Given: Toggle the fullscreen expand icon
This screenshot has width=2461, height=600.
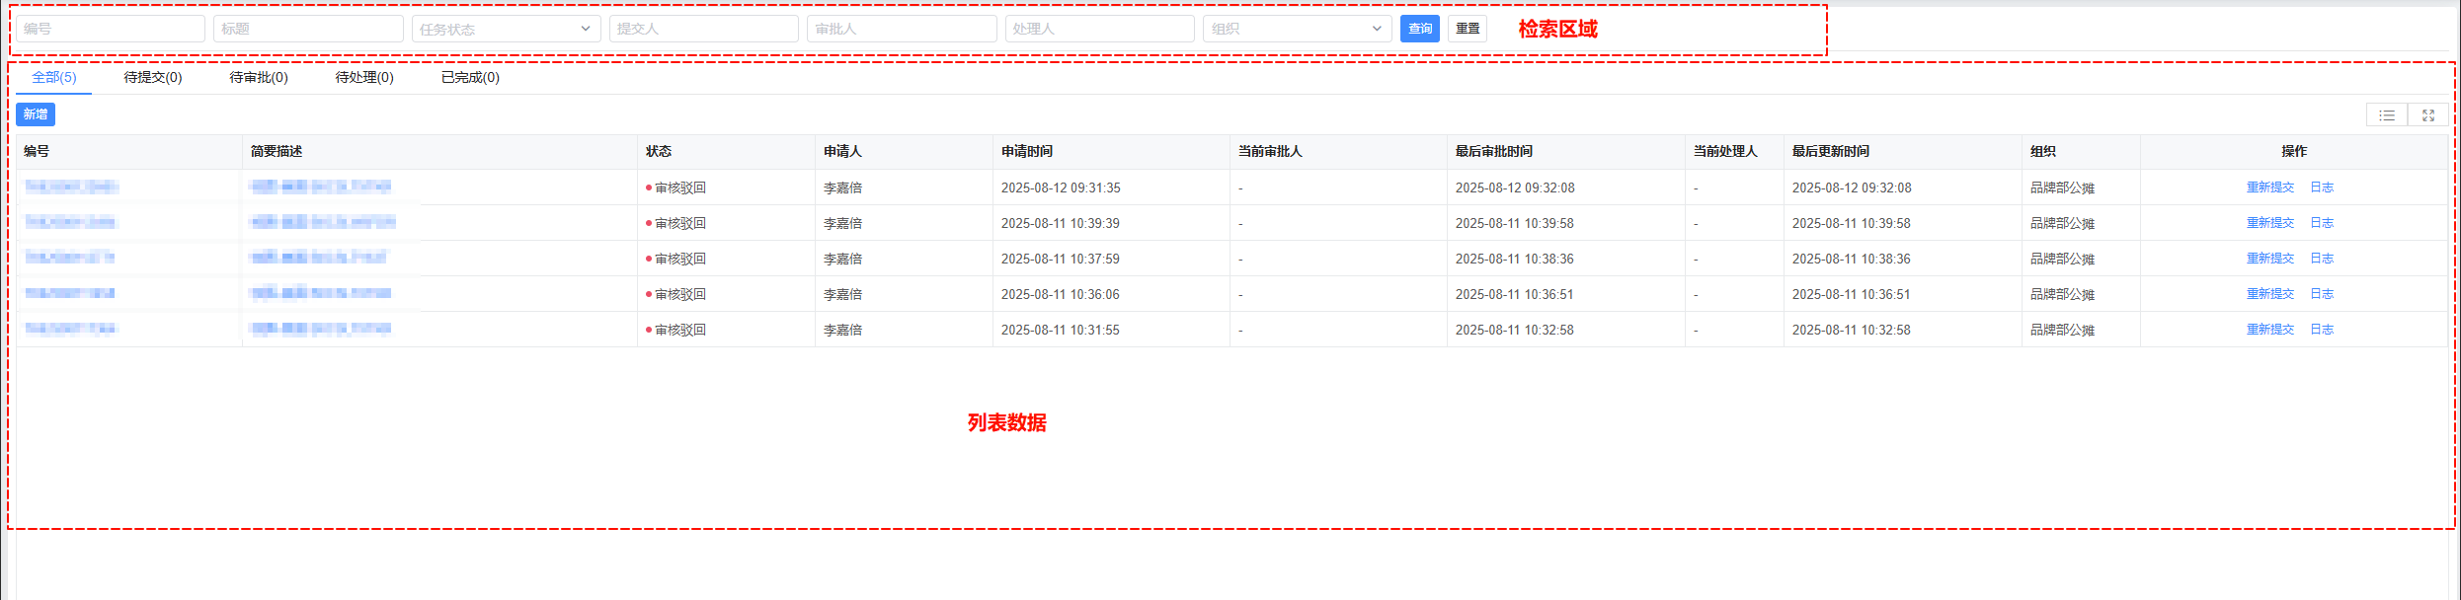Looking at the screenshot, I should 2427,115.
